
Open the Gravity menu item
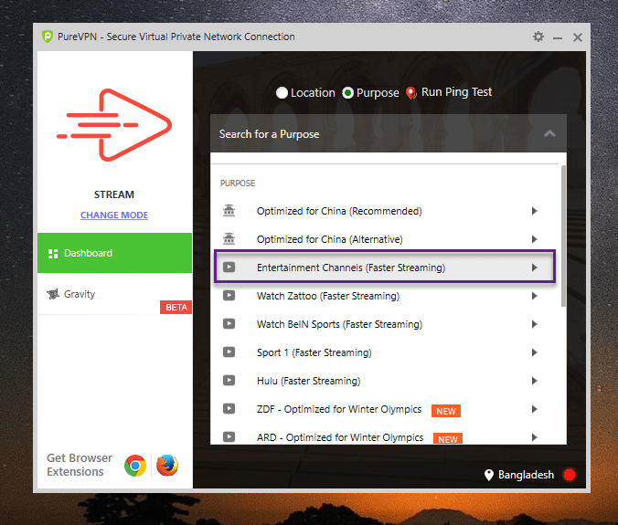[114, 294]
